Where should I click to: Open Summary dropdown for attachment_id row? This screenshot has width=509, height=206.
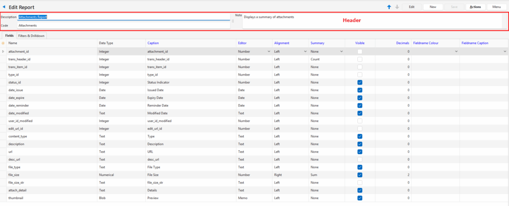(341, 51)
